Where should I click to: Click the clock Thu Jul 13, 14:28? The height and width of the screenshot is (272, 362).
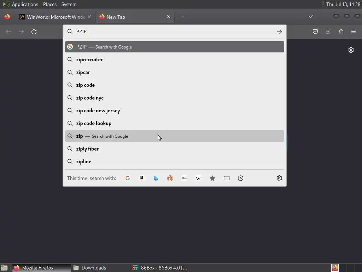pyautogui.click(x=343, y=4)
